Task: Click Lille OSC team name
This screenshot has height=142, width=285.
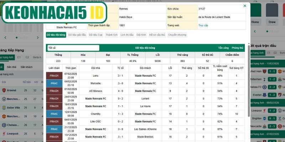Action: tap(95, 121)
